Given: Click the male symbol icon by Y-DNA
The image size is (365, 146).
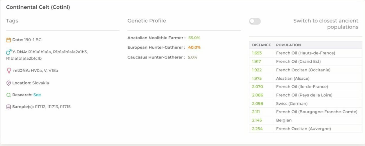Looking at the screenshot, I should [x=9, y=52].
